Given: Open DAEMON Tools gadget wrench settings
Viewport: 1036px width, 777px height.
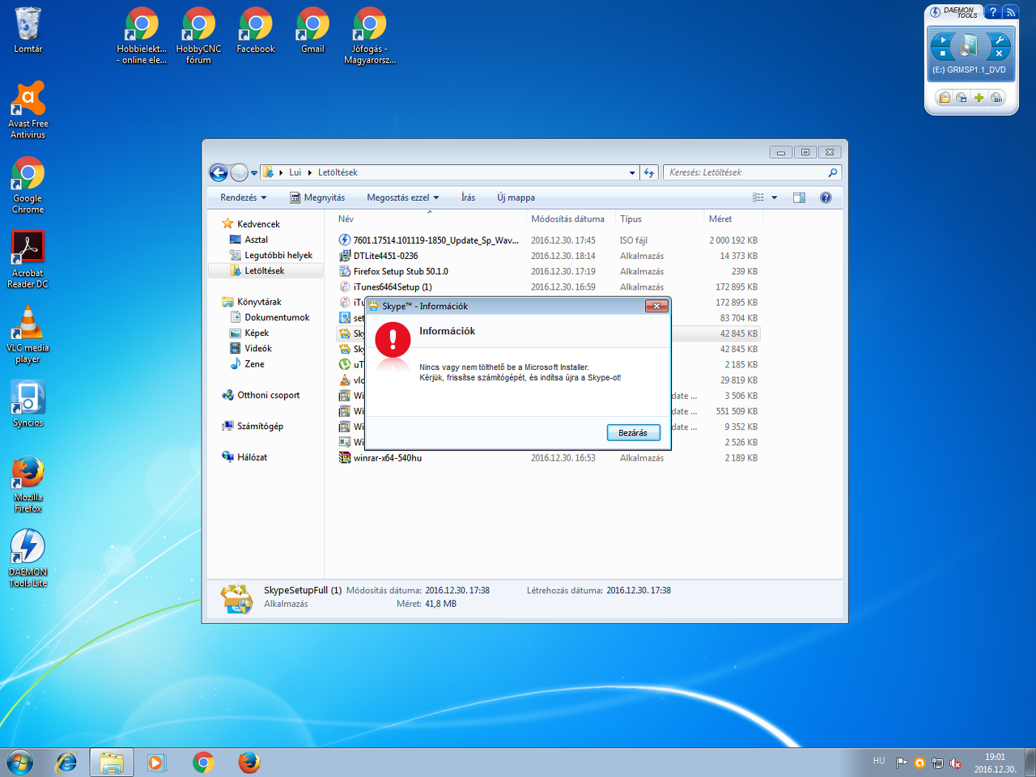Looking at the screenshot, I should (x=999, y=40).
